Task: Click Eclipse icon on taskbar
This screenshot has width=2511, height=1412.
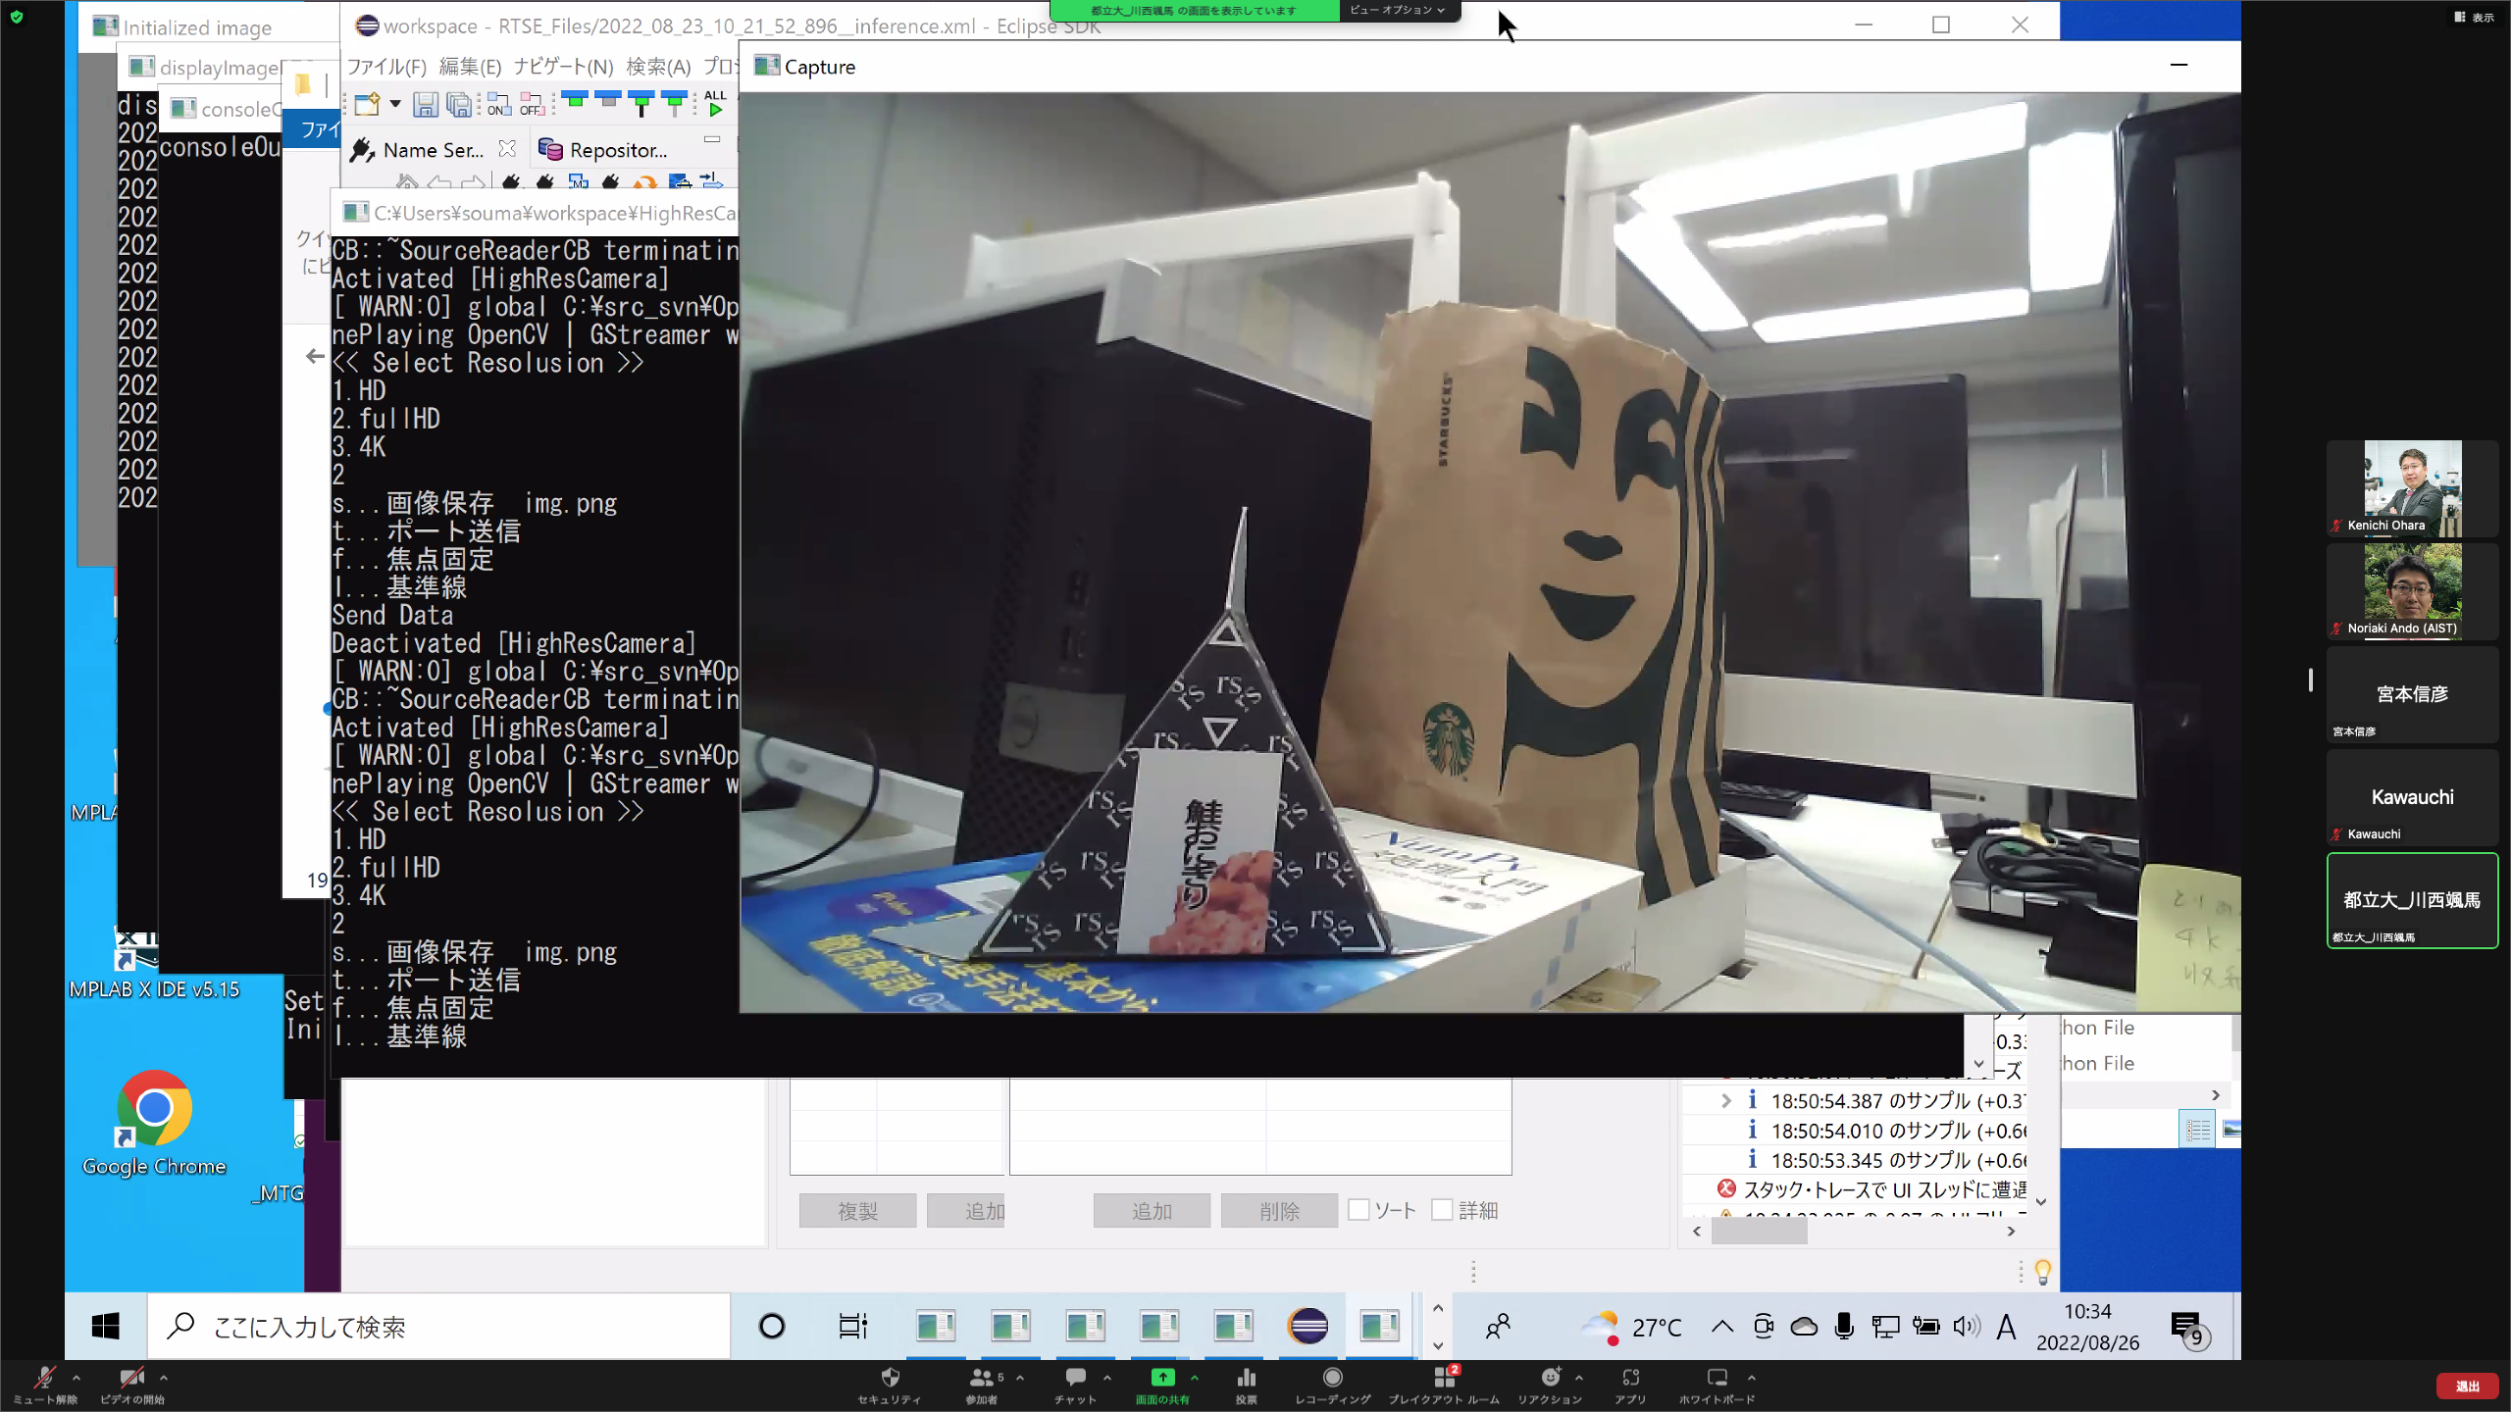Action: coord(1307,1327)
